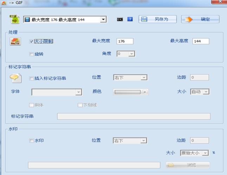Enable the 旋转 checkbox
Image resolution: width=227 pixels, height=175 pixels.
click(32, 54)
